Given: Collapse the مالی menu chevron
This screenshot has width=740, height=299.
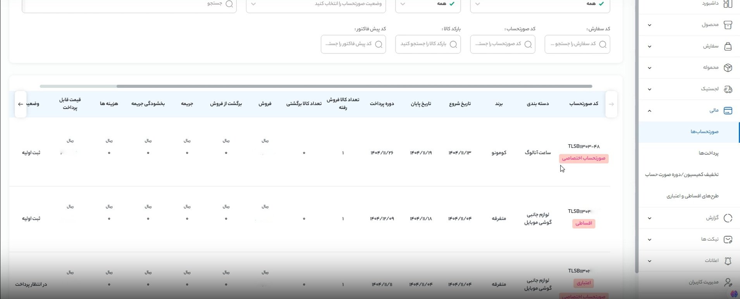Looking at the screenshot, I should click(x=649, y=111).
